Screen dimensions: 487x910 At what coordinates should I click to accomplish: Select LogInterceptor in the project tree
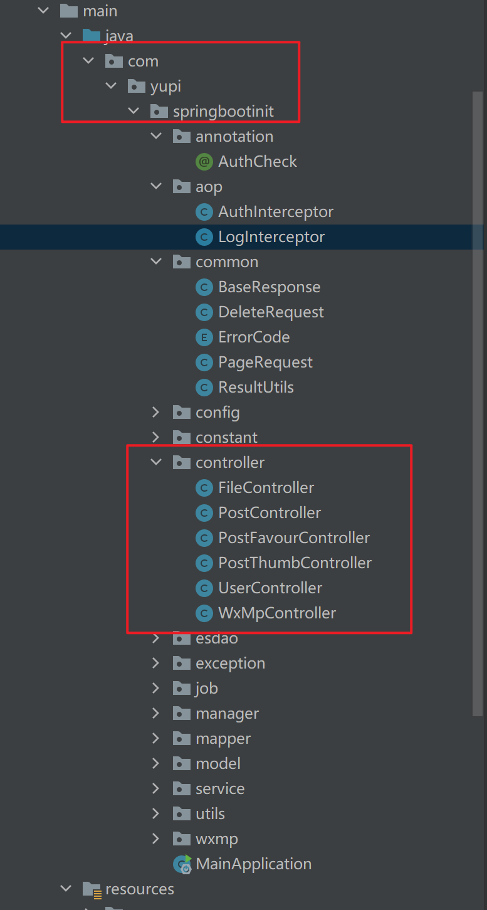coord(271,237)
